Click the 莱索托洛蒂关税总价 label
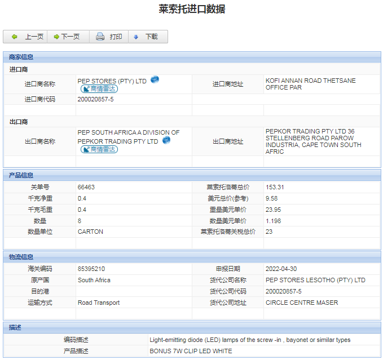 click(228, 232)
